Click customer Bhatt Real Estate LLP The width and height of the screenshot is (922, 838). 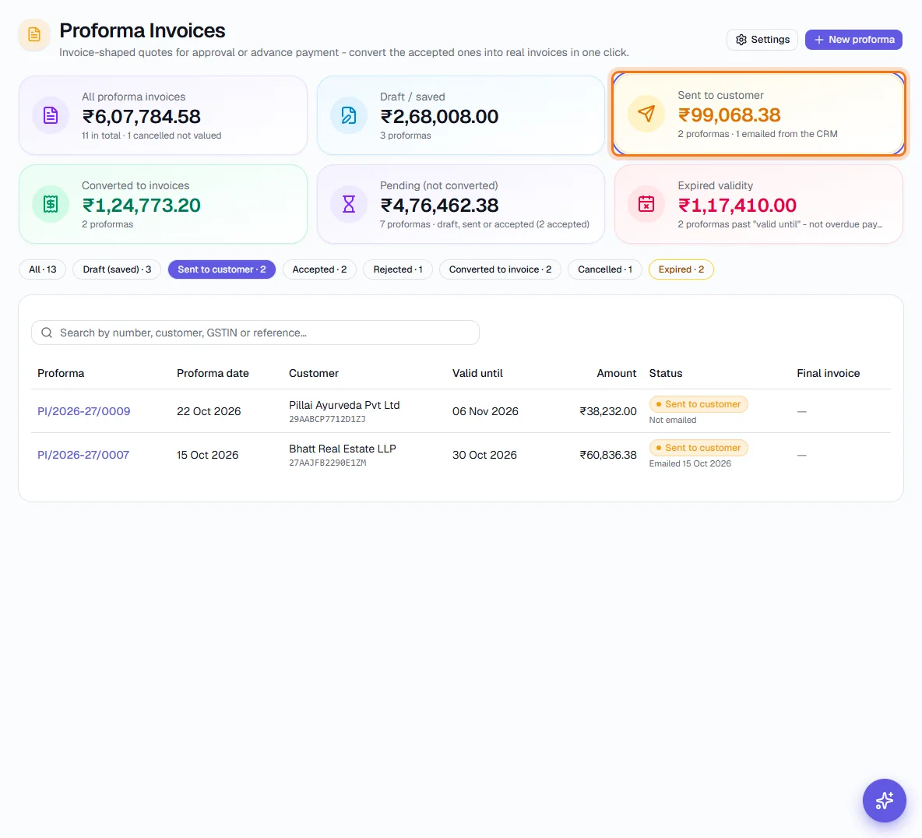[x=342, y=449]
